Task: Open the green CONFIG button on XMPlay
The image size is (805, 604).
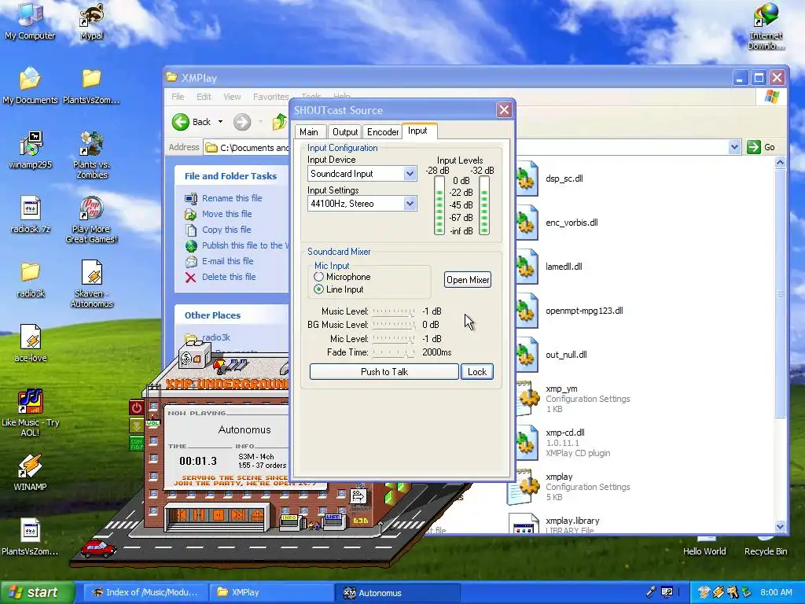Action: 137,444
